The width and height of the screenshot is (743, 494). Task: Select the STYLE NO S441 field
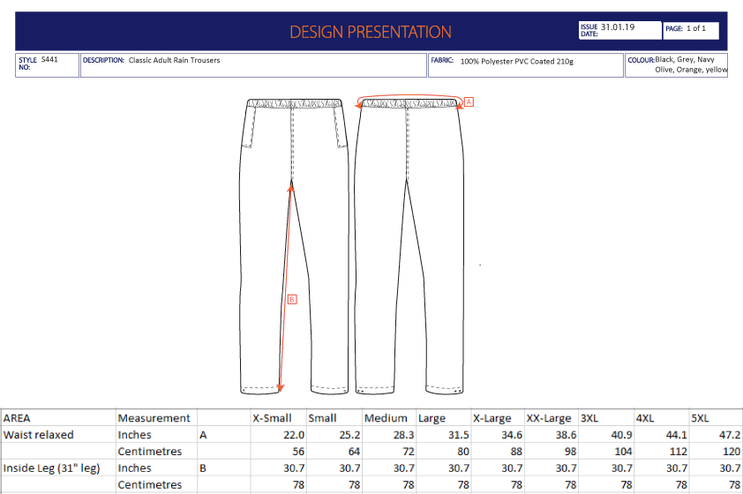click(47, 65)
